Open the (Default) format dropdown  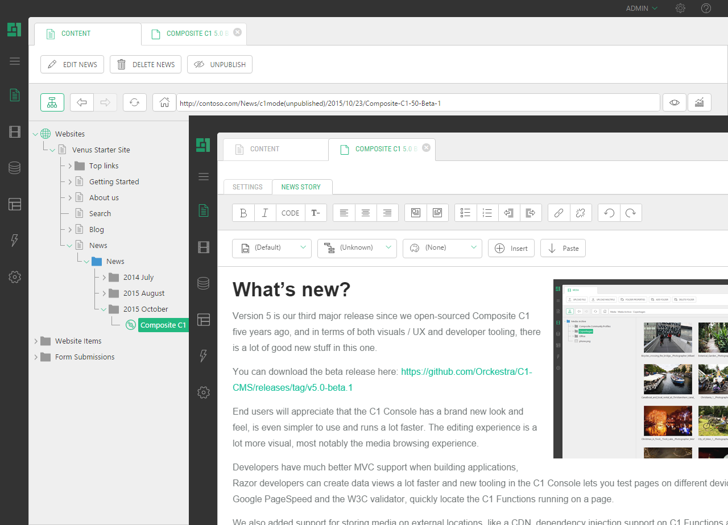pos(272,248)
